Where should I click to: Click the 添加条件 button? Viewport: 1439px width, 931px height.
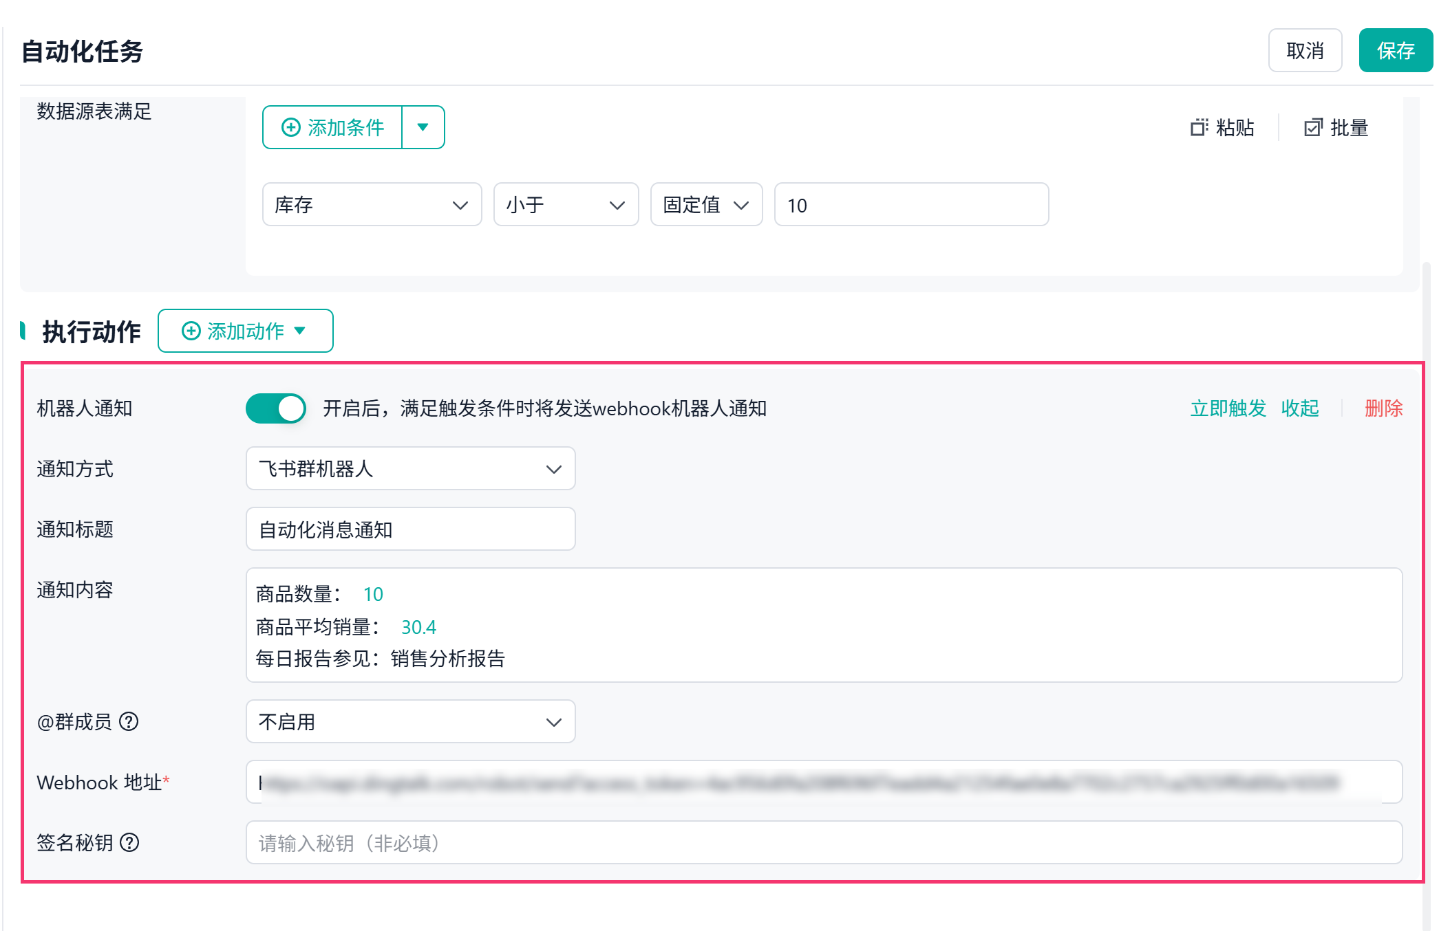click(332, 127)
